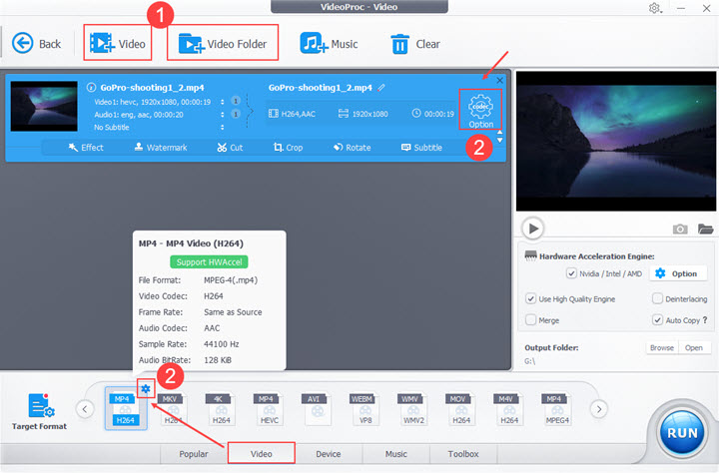Select the AVI format preset
This screenshot has height=473, width=719.
317,409
